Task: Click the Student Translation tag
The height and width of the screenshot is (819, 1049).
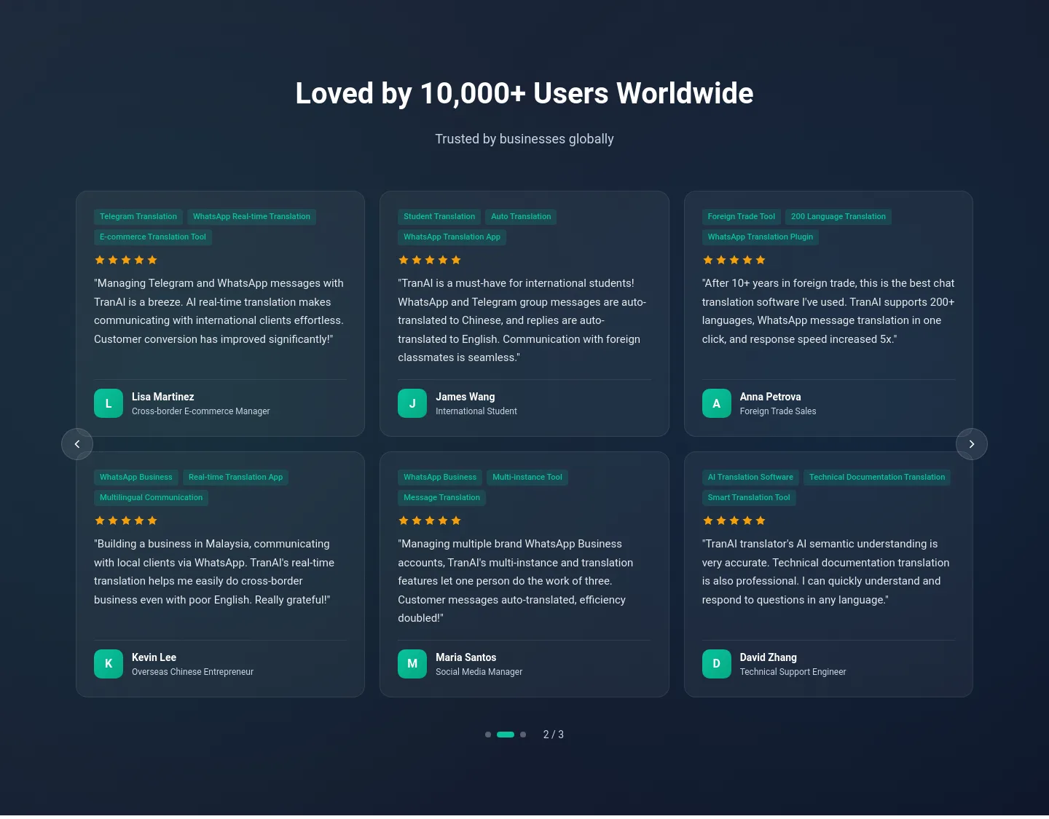Action: coord(439,217)
